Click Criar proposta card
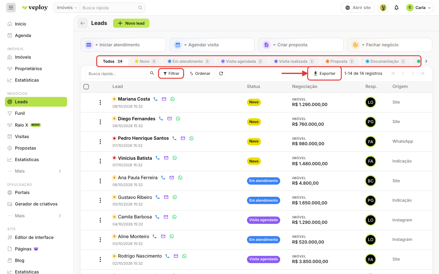The height and width of the screenshot is (274, 439). pos(301,45)
